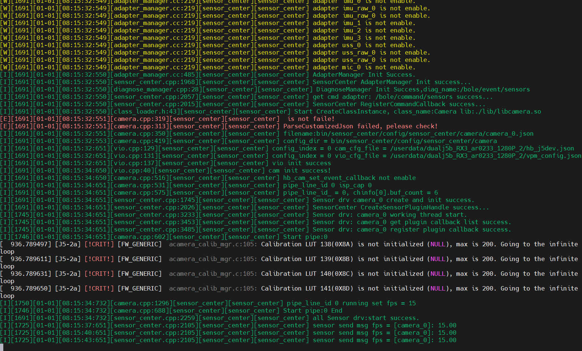Click the "vio init success" log message
Screen dimensions: 582x351
coord(301,163)
